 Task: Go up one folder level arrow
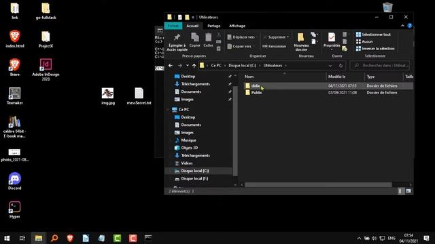(194, 66)
